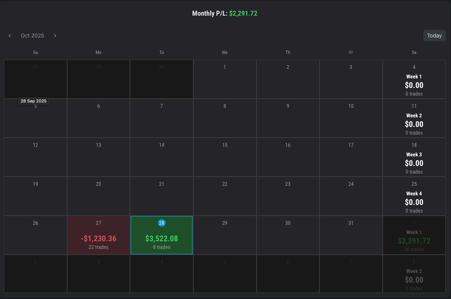Select October 17 day cell
The width and height of the screenshot is (451, 299).
pos(351,157)
